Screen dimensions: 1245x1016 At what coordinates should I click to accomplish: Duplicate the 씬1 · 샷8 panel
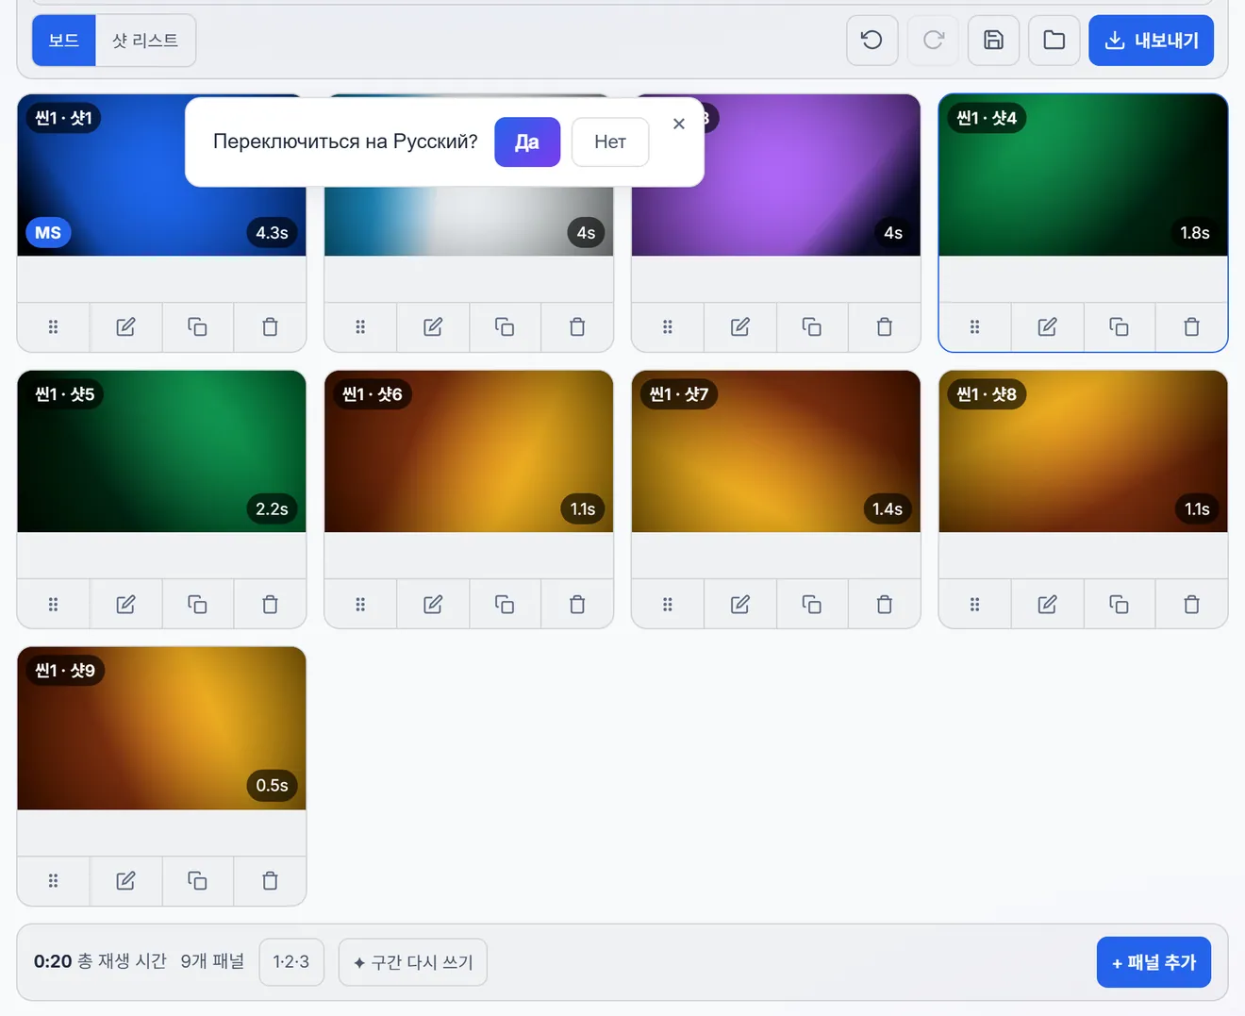[x=1119, y=604]
